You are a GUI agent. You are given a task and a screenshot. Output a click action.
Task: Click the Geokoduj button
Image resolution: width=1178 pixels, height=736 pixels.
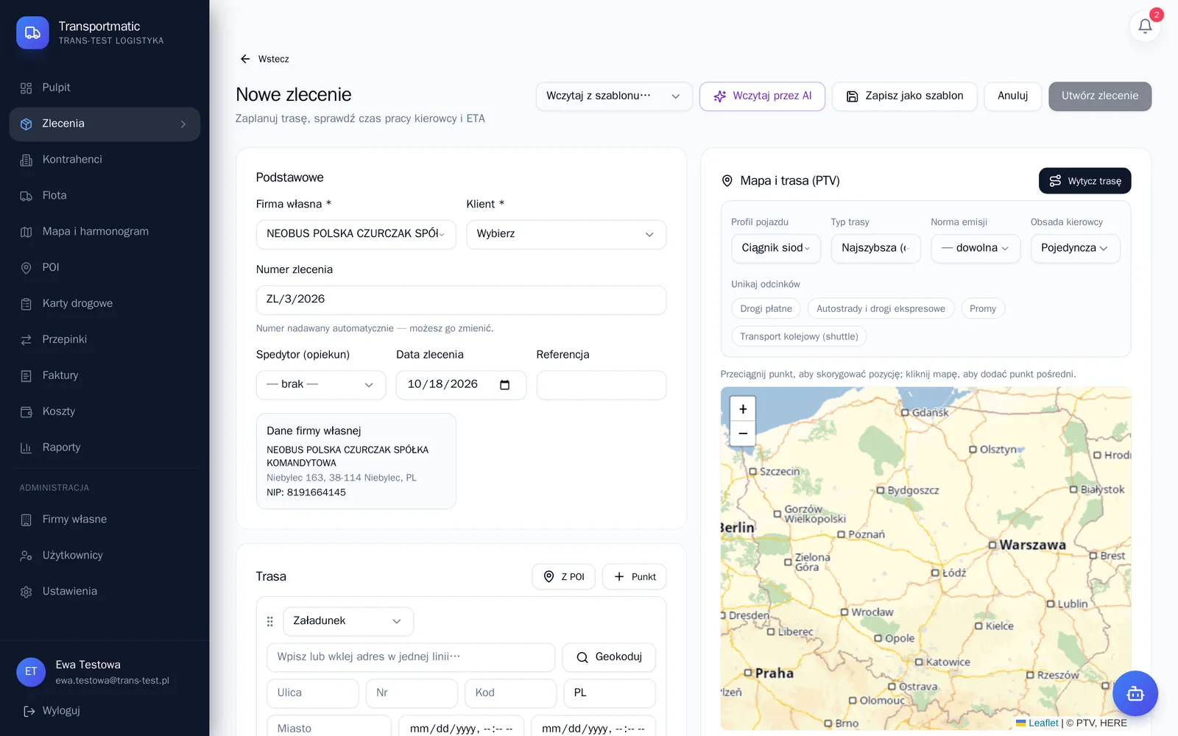tap(609, 657)
